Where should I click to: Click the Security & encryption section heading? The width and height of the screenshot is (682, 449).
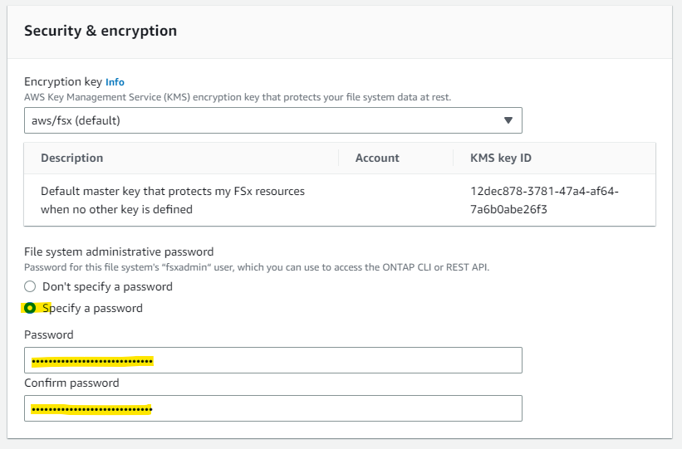[x=101, y=31]
